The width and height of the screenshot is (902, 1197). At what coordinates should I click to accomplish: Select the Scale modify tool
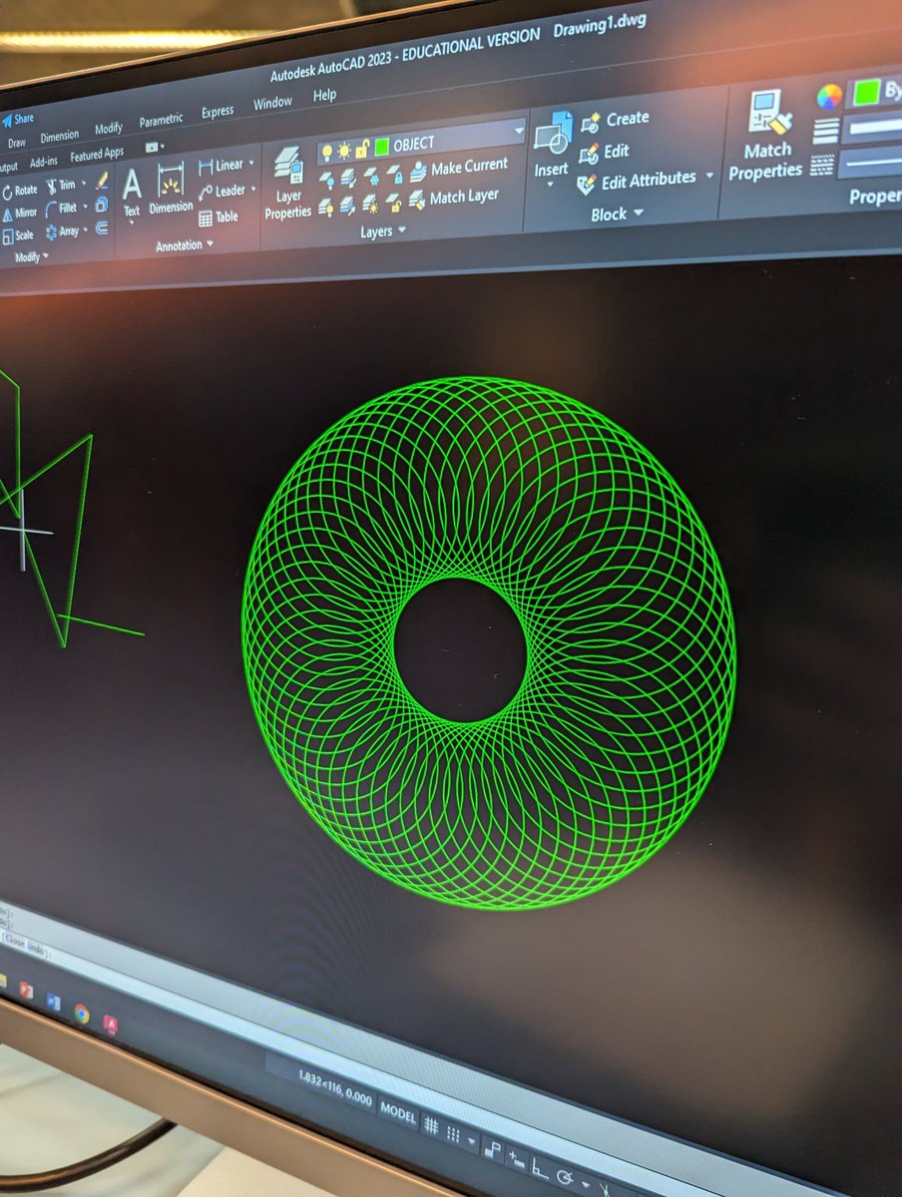click(x=18, y=236)
